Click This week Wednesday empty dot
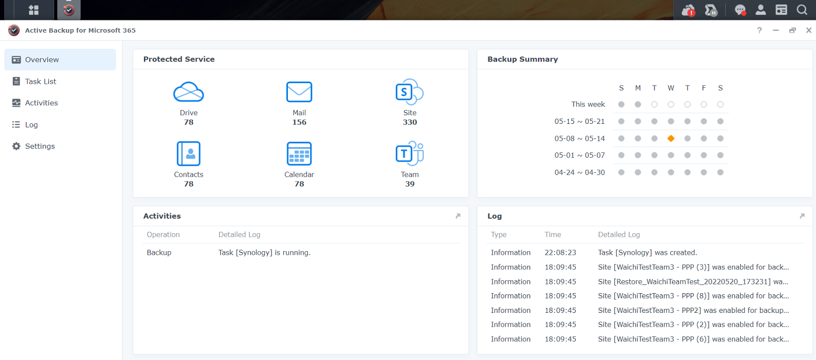 pos(671,105)
